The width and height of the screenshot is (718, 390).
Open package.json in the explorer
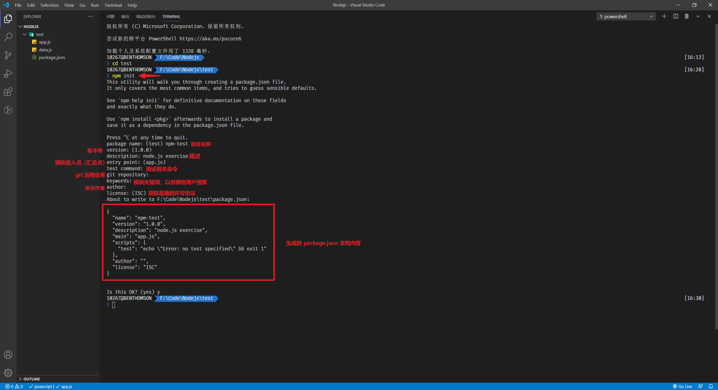(x=52, y=57)
